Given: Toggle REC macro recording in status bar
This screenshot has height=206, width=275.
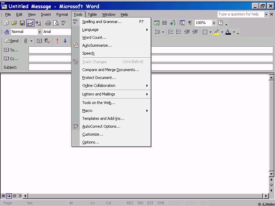Looking at the screenshot, I should [130, 203].
